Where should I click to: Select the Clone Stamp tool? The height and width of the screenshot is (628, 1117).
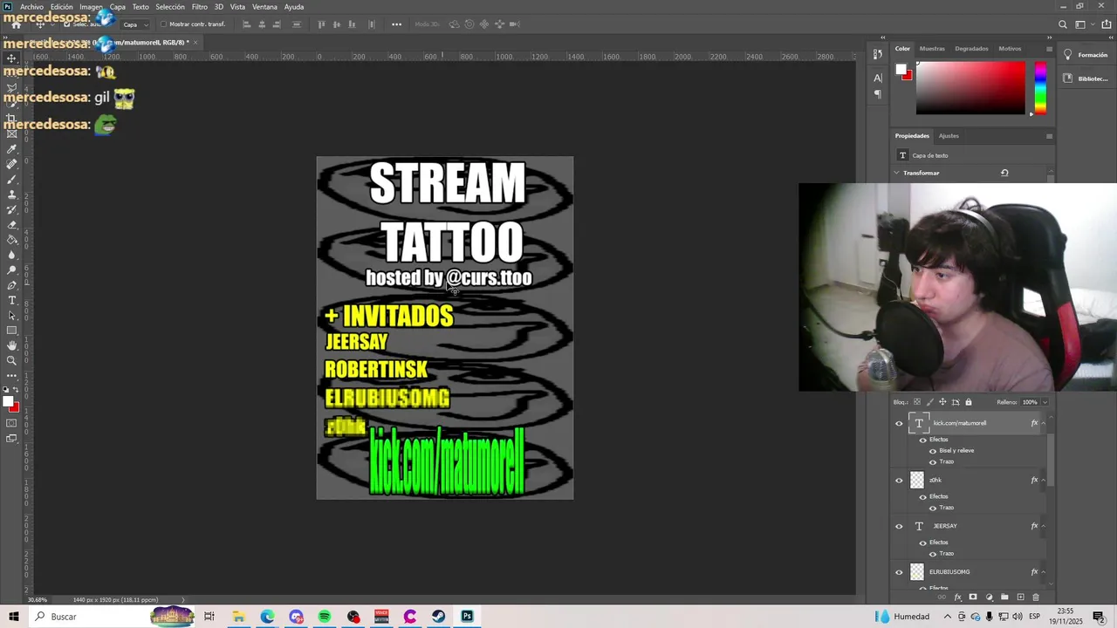click(x=11, y=195)
